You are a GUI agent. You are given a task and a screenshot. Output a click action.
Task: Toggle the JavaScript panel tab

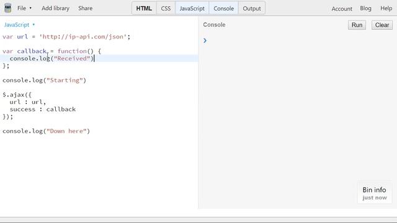click(192, 8)
